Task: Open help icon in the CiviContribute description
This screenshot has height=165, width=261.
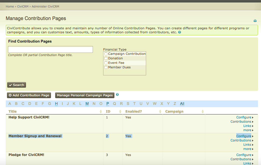Action: [x=180, y=32]
